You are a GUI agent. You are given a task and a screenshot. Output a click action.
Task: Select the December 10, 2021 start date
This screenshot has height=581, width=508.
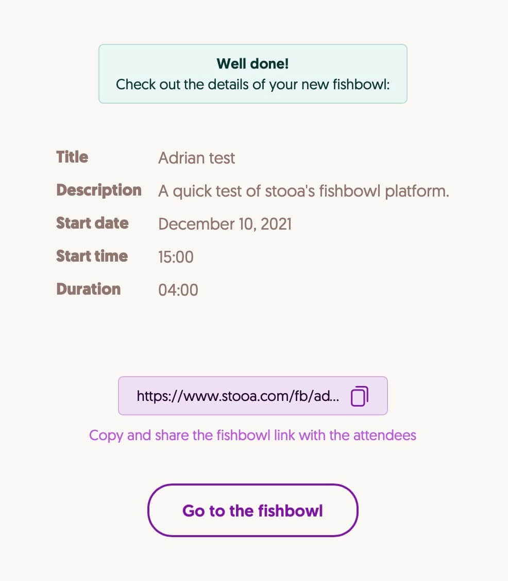point(225,224)
